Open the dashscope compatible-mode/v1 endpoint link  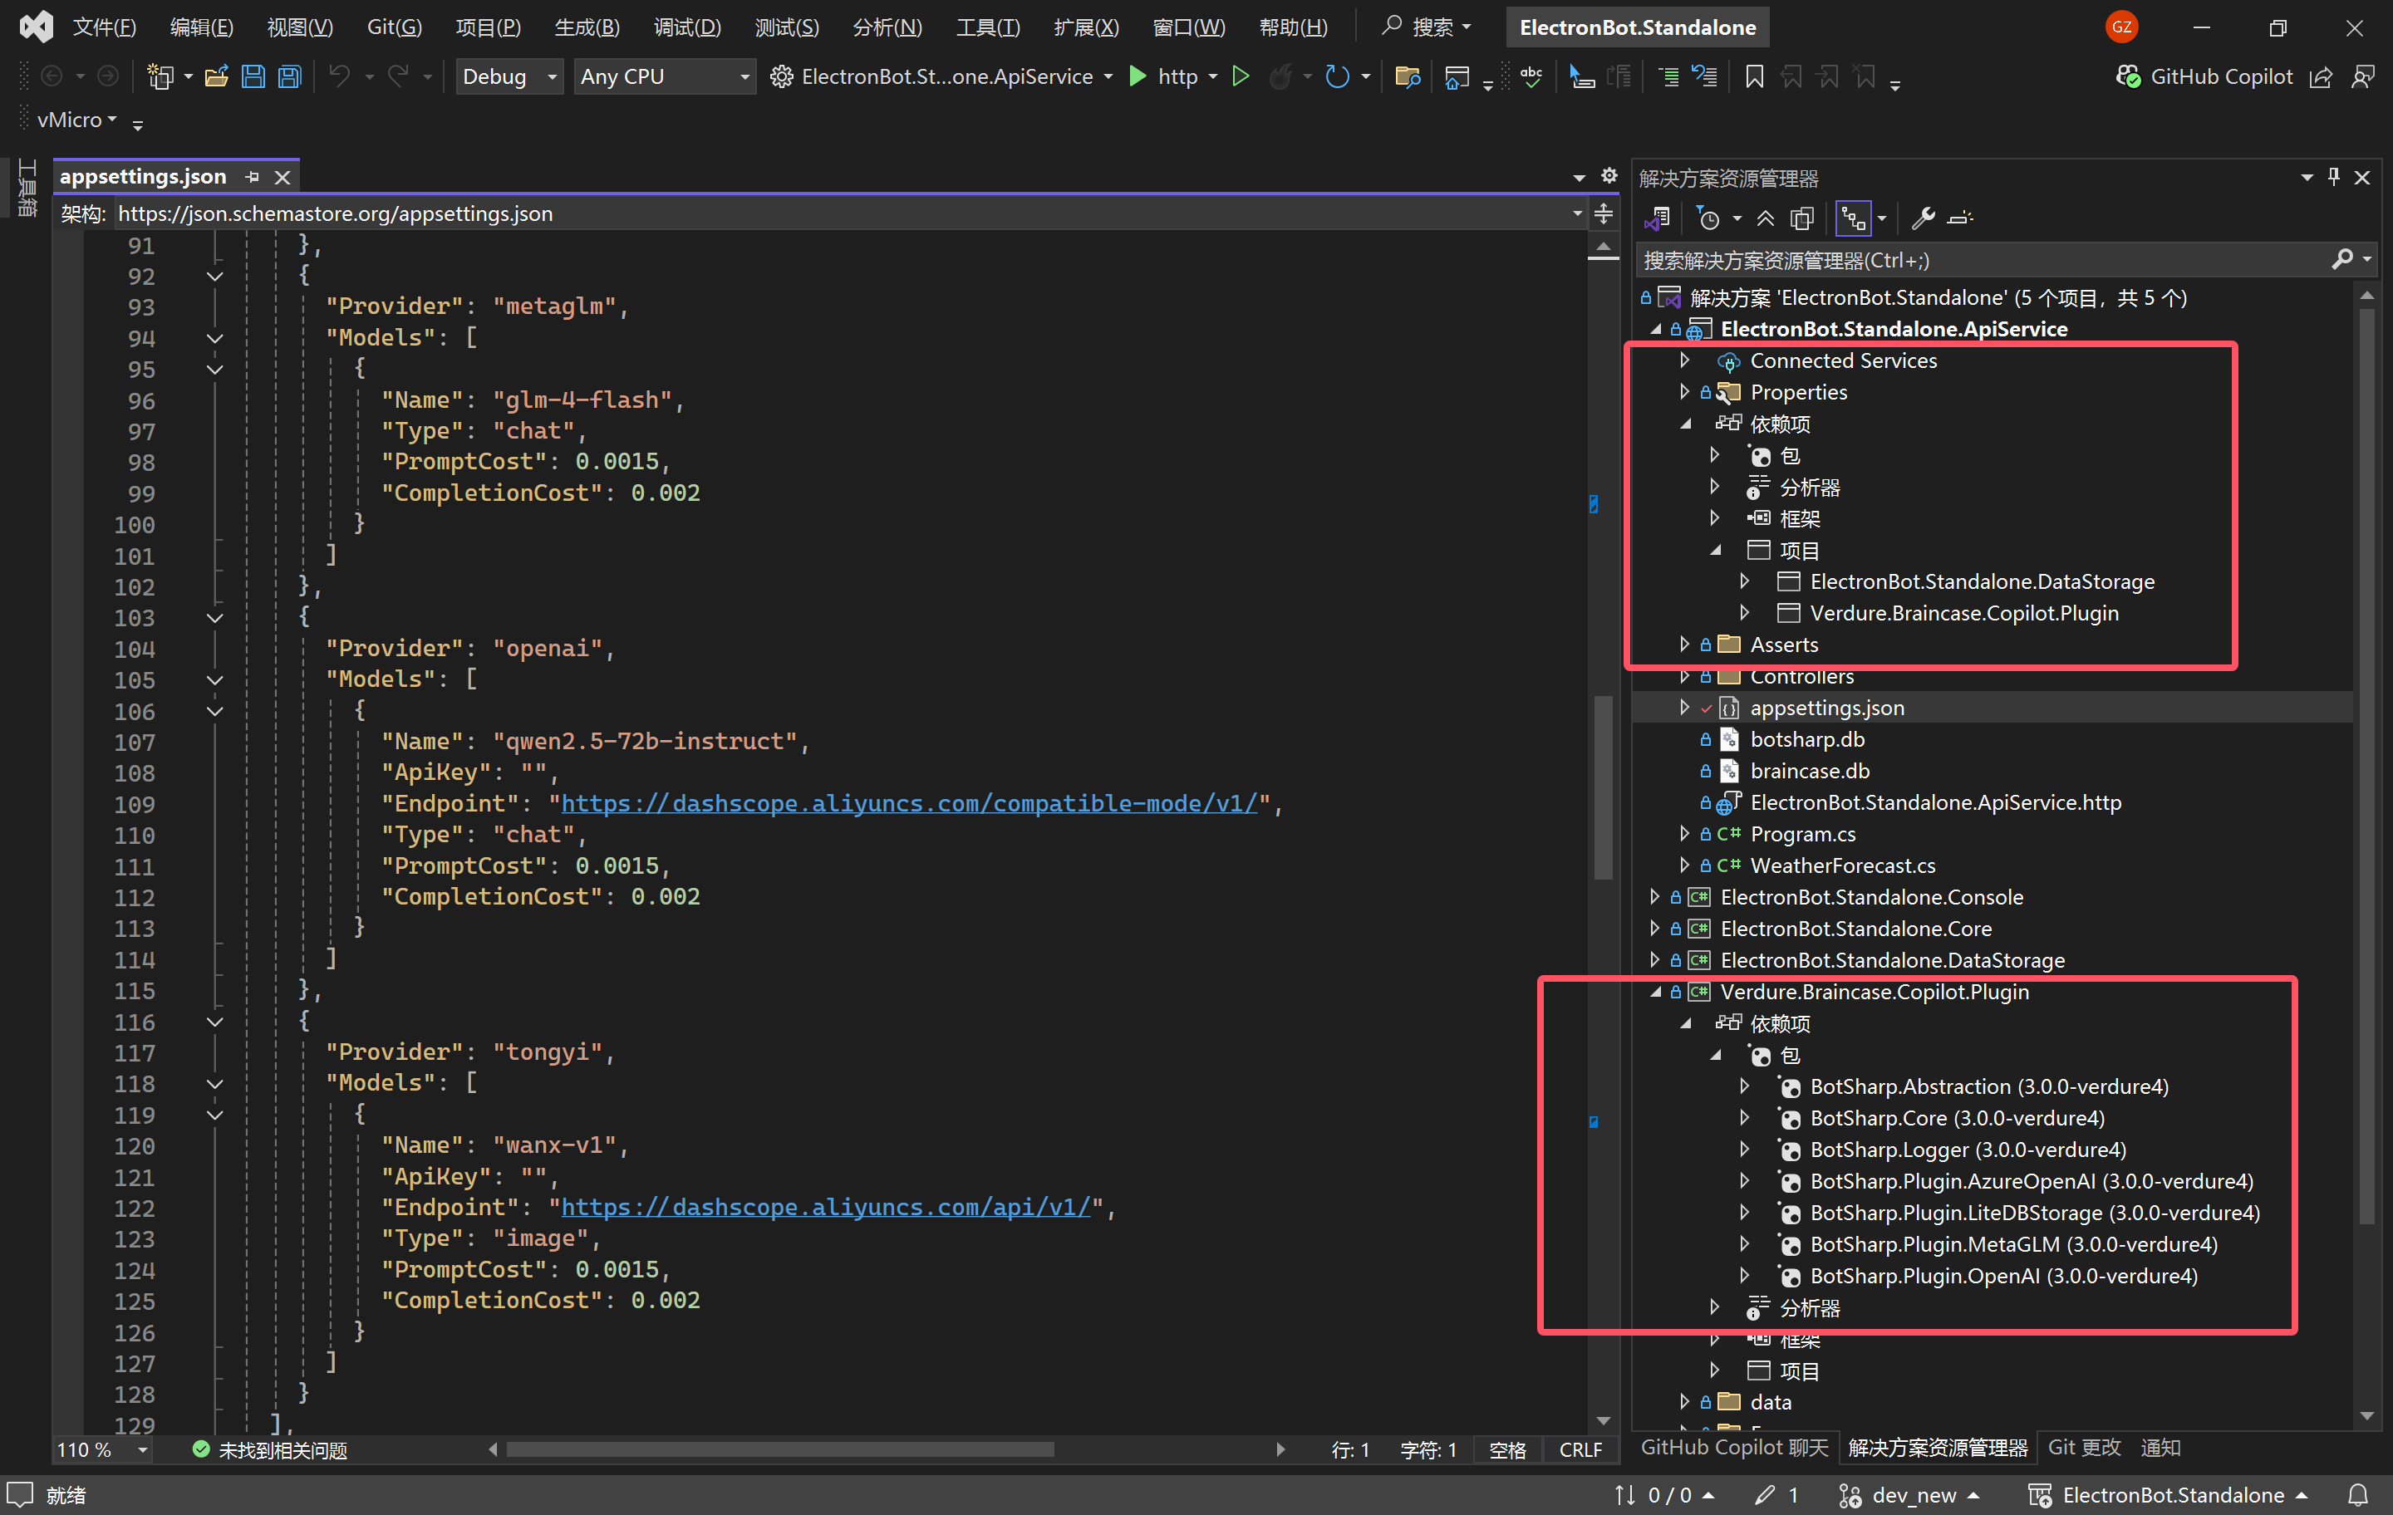[909, 804]
